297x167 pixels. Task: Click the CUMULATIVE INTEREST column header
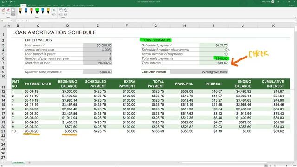(273, 84)
